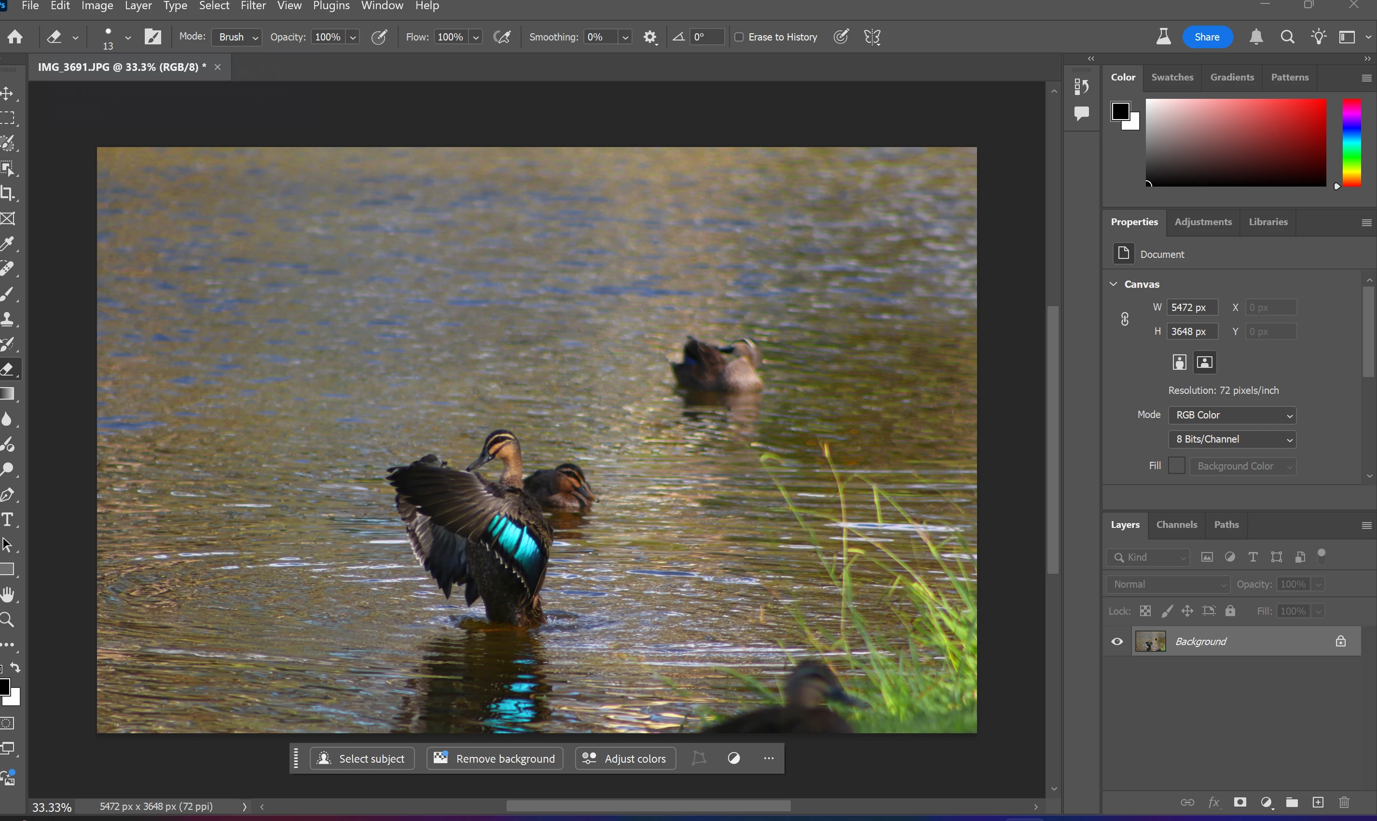Viewport: 1377px width, 821px height.
Task: Select the Hand tool
Action: pyautogui.click(x=8, y=595)
